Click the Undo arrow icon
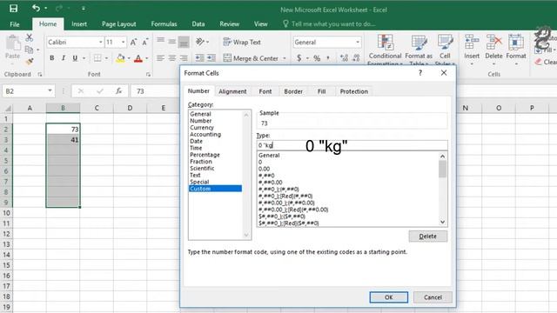 click(36, 8)
